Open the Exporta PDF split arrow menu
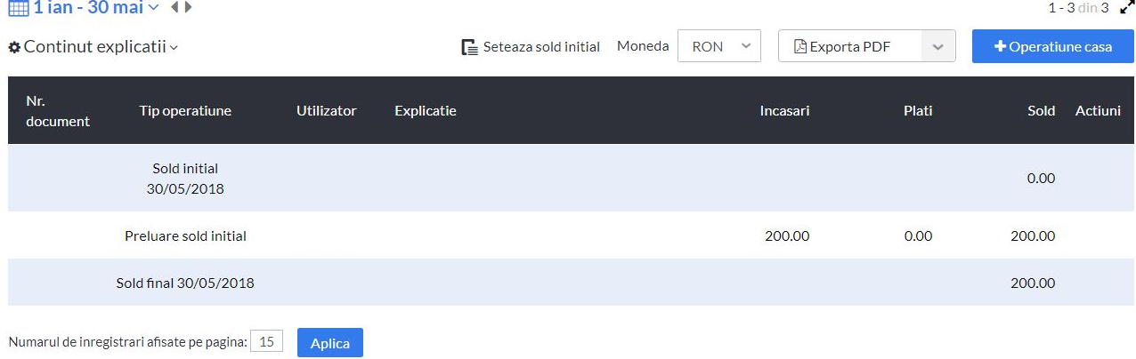 (x=938, y=46)
